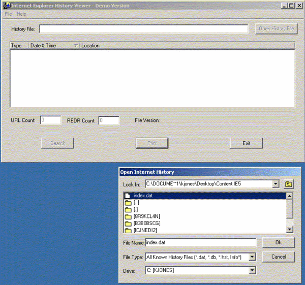The image size is (305, 285).
Task: Click the file list scroll down arrow
Action: tap(289, 230)
